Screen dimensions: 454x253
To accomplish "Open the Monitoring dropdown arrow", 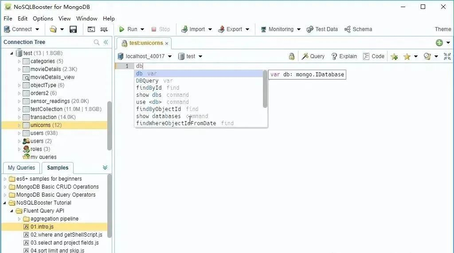I will click(x=299, y=29).
